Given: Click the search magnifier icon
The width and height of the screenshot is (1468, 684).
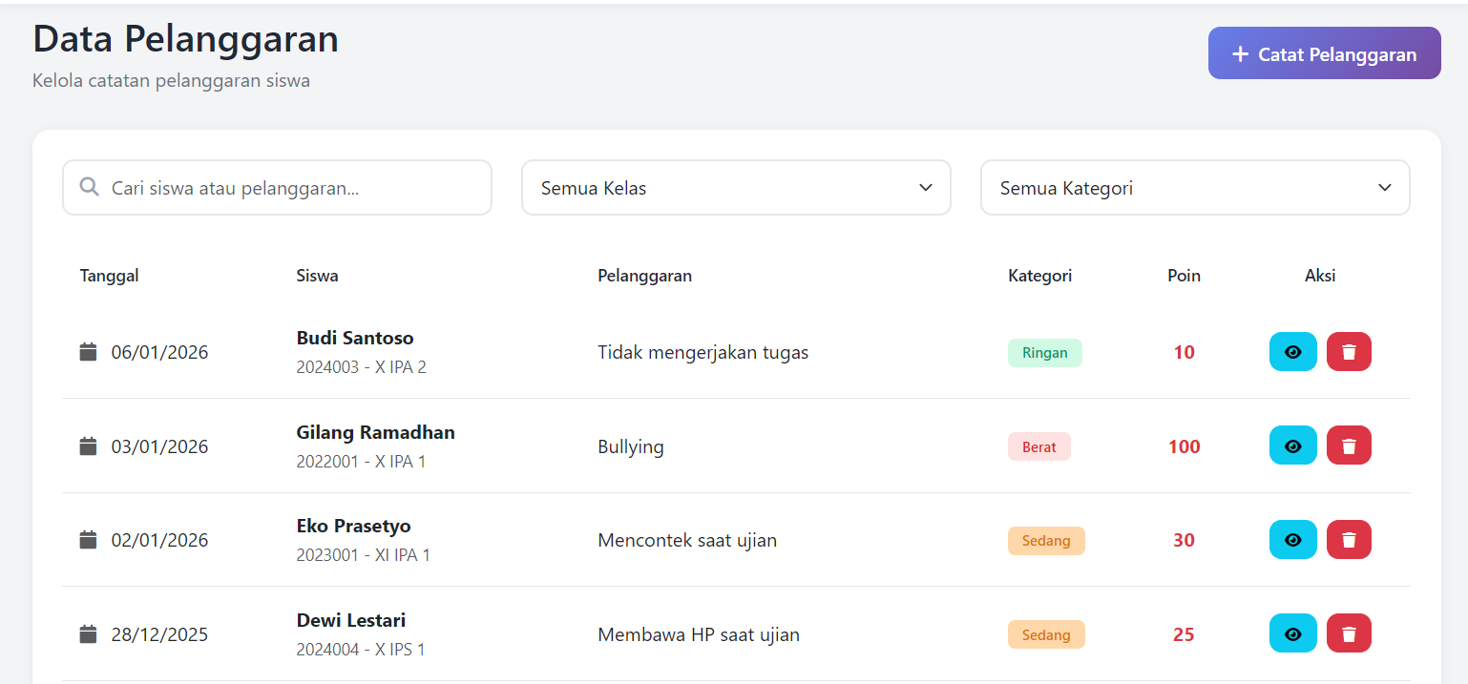Looking at the screenshot, I should point(90,187).
